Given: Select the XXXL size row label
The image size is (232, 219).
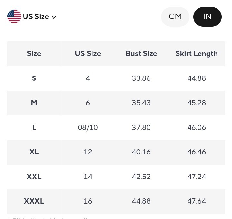Looking at the screenshot, I should coord(34,201).
